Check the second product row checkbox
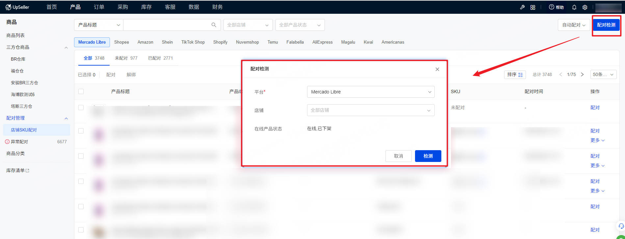Image resolution: width=625 pixels, height=239 pixels. pyautogui.click(x=81, y=131)
